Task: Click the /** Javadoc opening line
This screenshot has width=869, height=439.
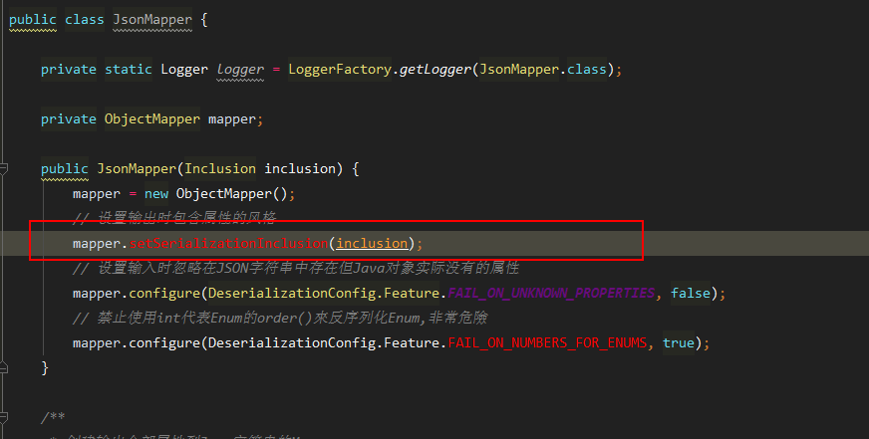Action: pyautogui.click(x=53, y=417)
